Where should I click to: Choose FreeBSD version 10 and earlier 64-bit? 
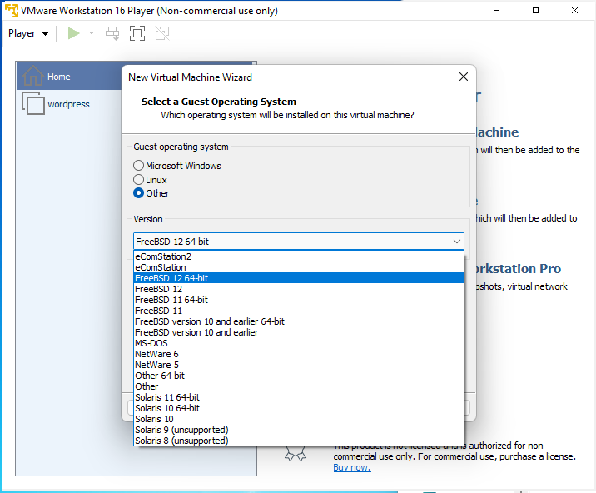(x=299, y=321)
